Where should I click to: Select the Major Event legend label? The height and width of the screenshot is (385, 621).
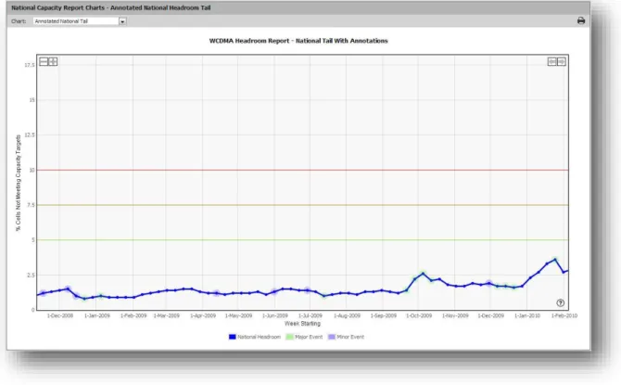[x=309, y=337]
